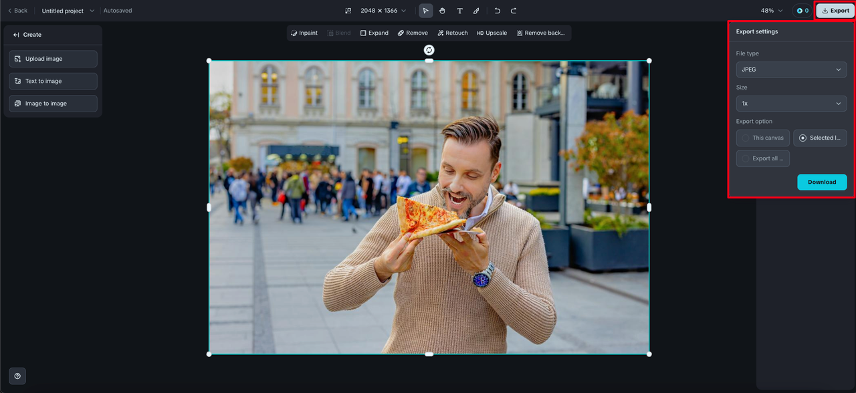Select the Text tool

click(459, 11)
